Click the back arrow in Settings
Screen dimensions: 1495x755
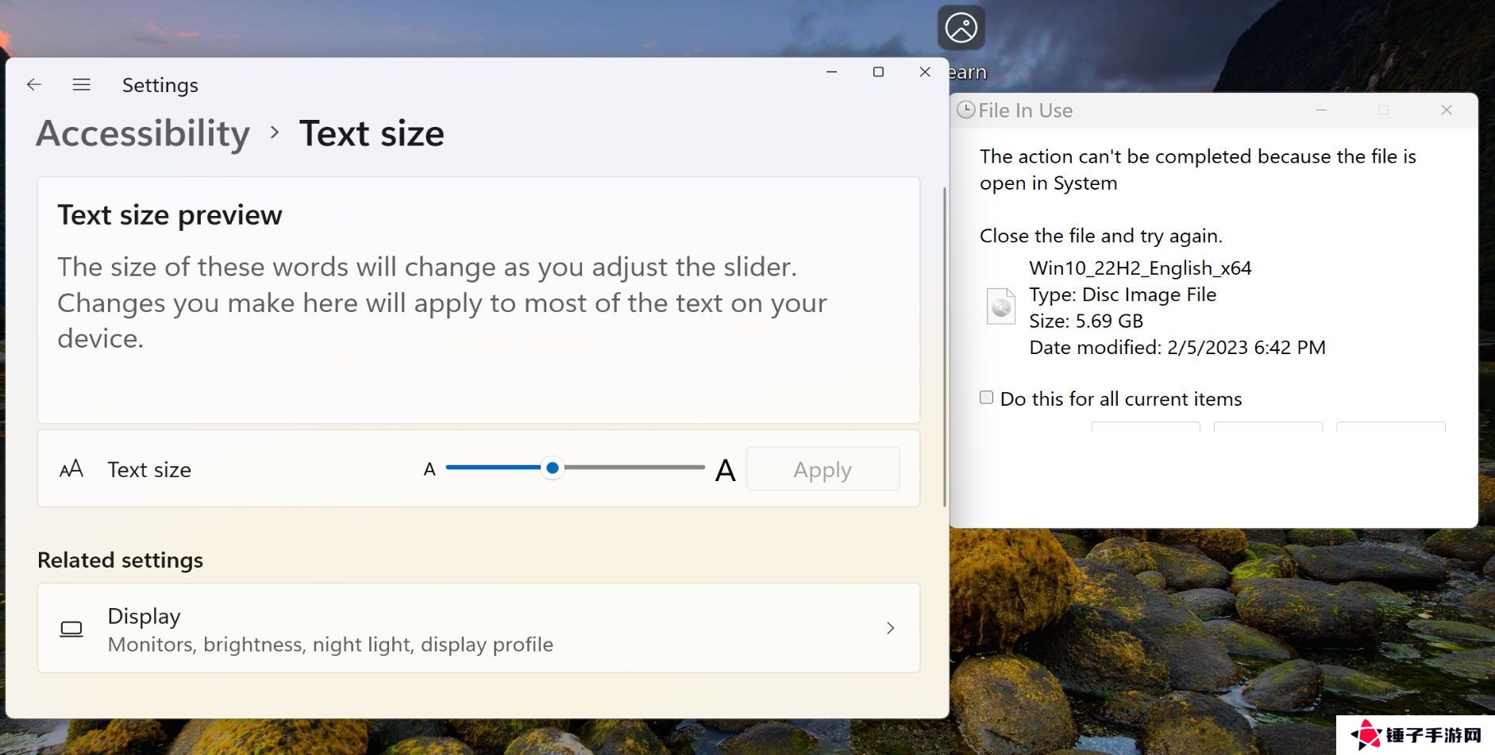[33, 84]
